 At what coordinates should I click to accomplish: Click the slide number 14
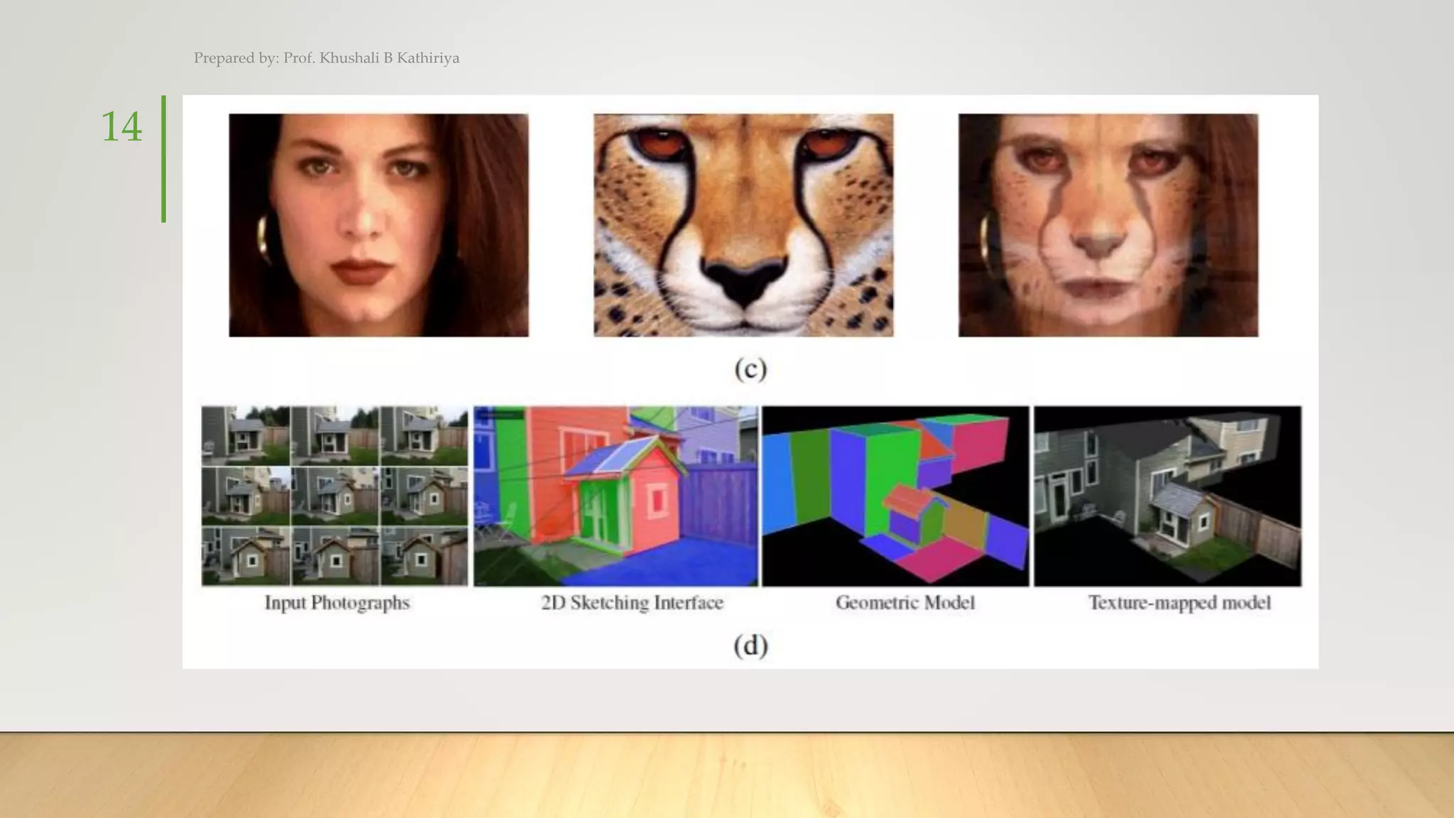click(121, 127)
